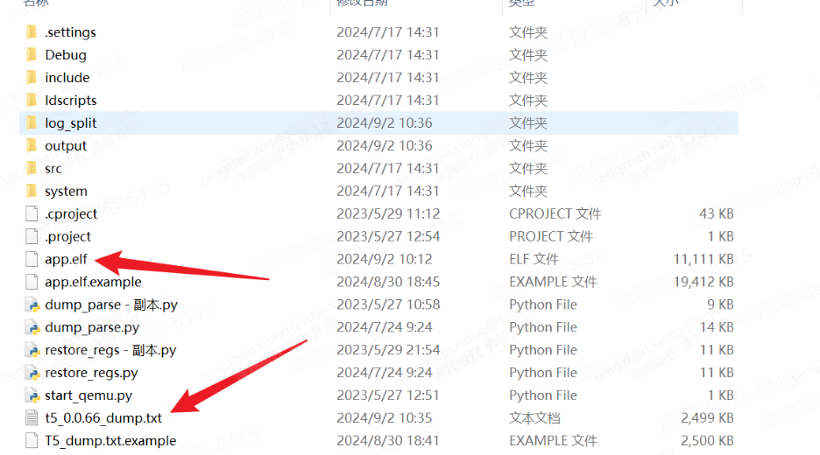The image size is (820, 455).
Task: Select the dump_parse - 副本.py file
Action: tap(110, 304)
